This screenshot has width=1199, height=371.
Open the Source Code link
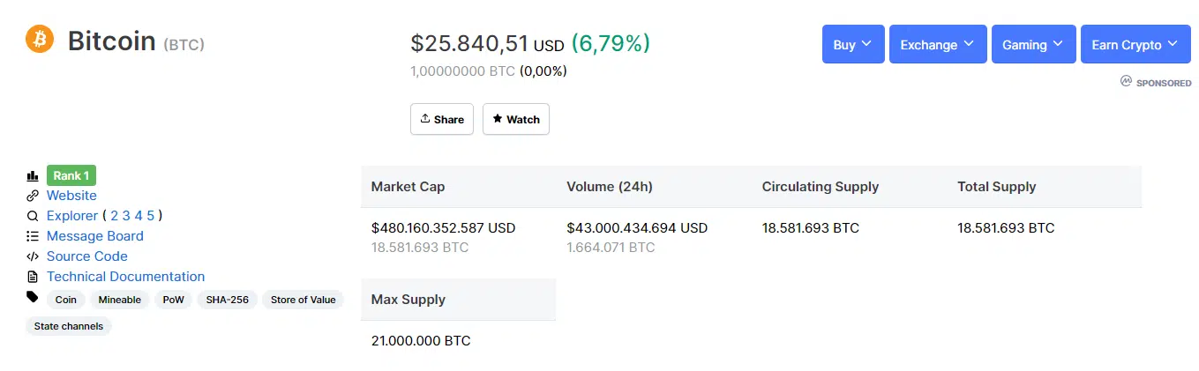coord(86,256)
